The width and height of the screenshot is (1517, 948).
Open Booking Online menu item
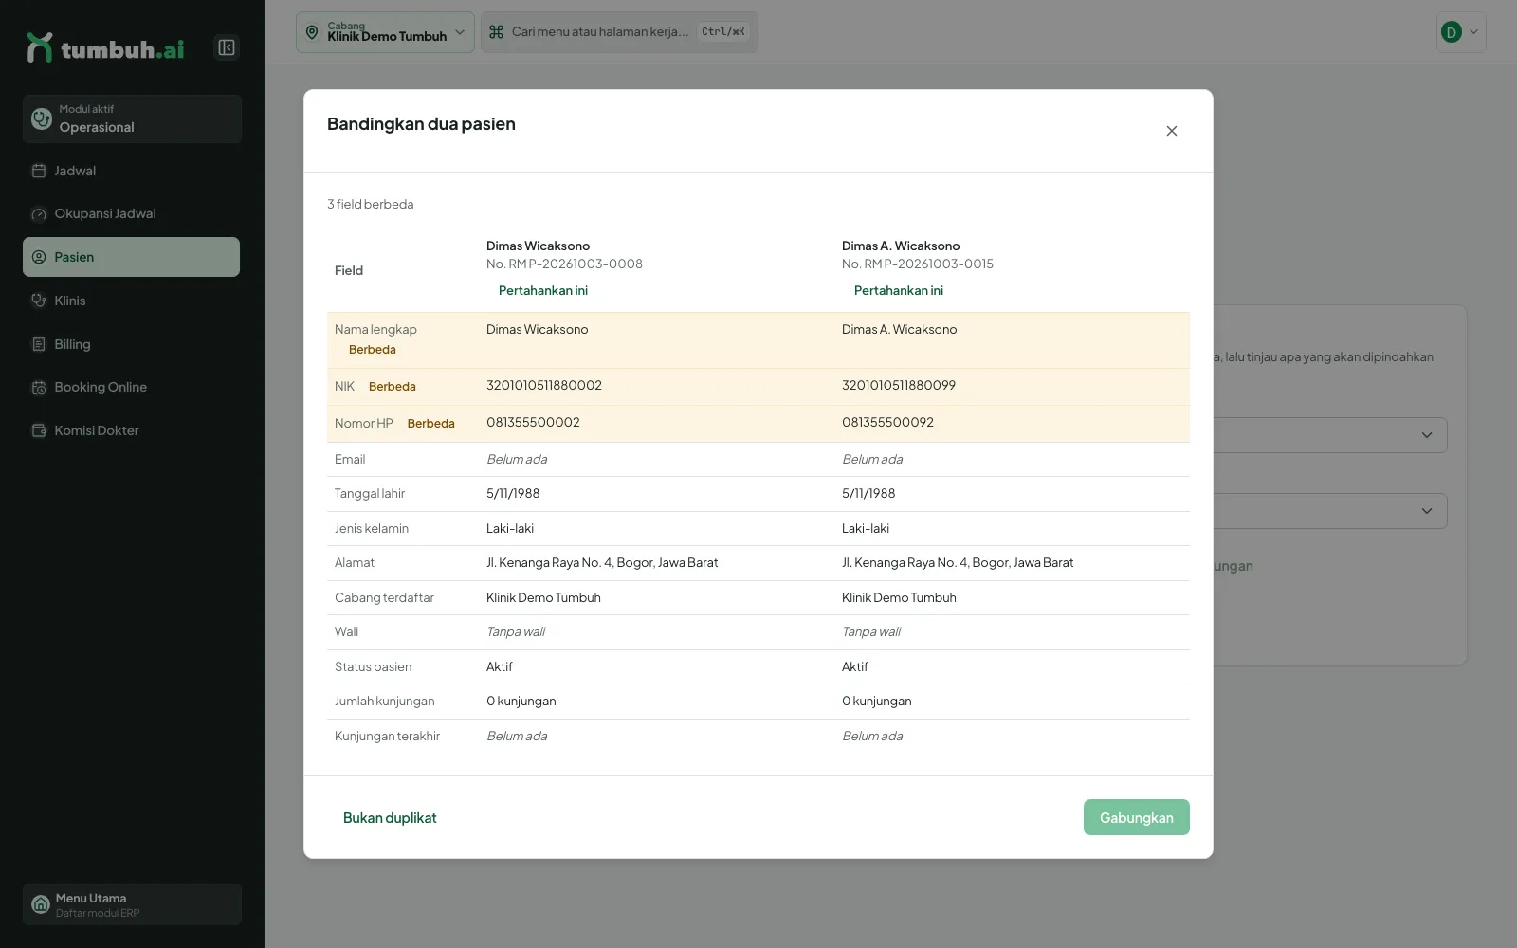pyautogui.click(x=131, y=387)
